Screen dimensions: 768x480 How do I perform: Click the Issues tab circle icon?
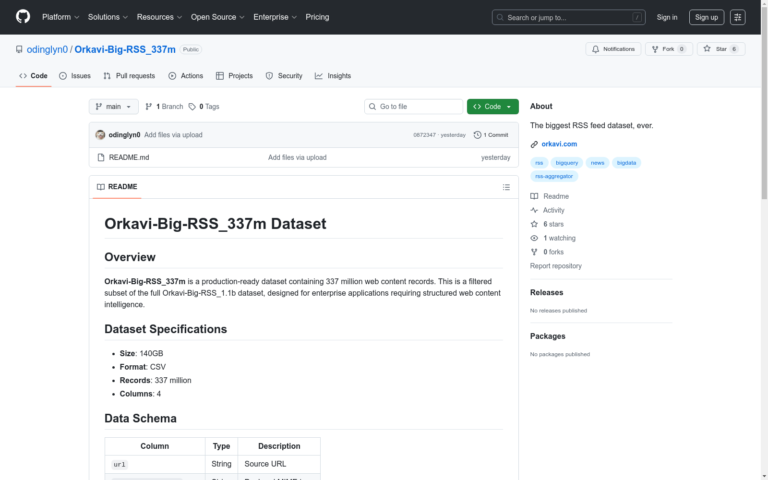pos(63,76)
